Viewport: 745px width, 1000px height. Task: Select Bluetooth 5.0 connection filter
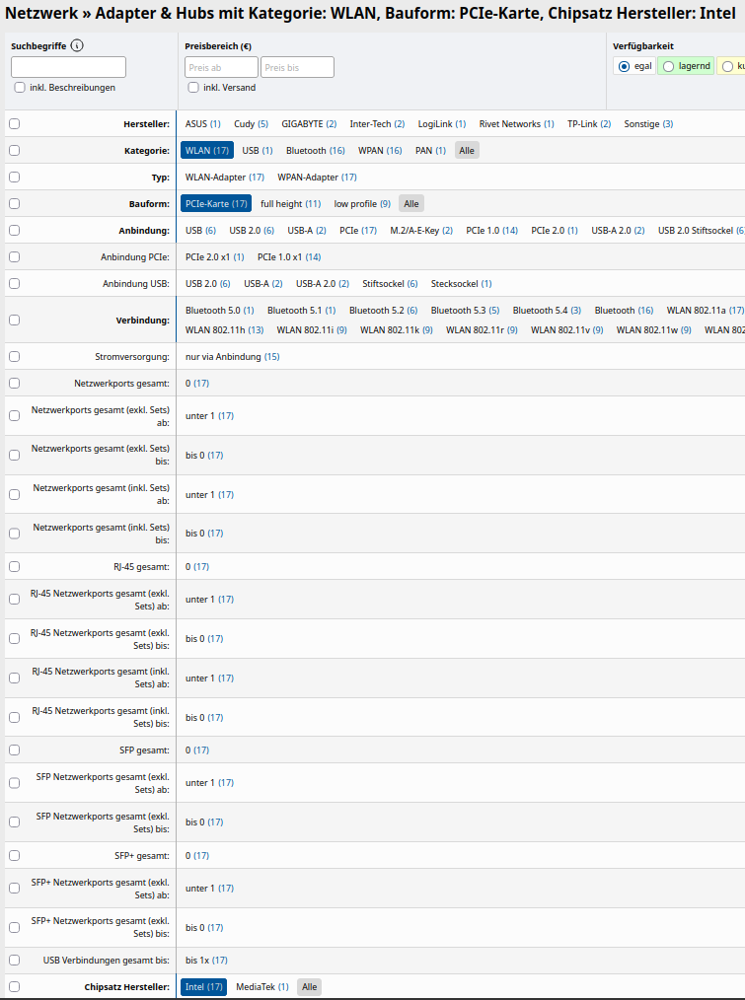[220, 311]
